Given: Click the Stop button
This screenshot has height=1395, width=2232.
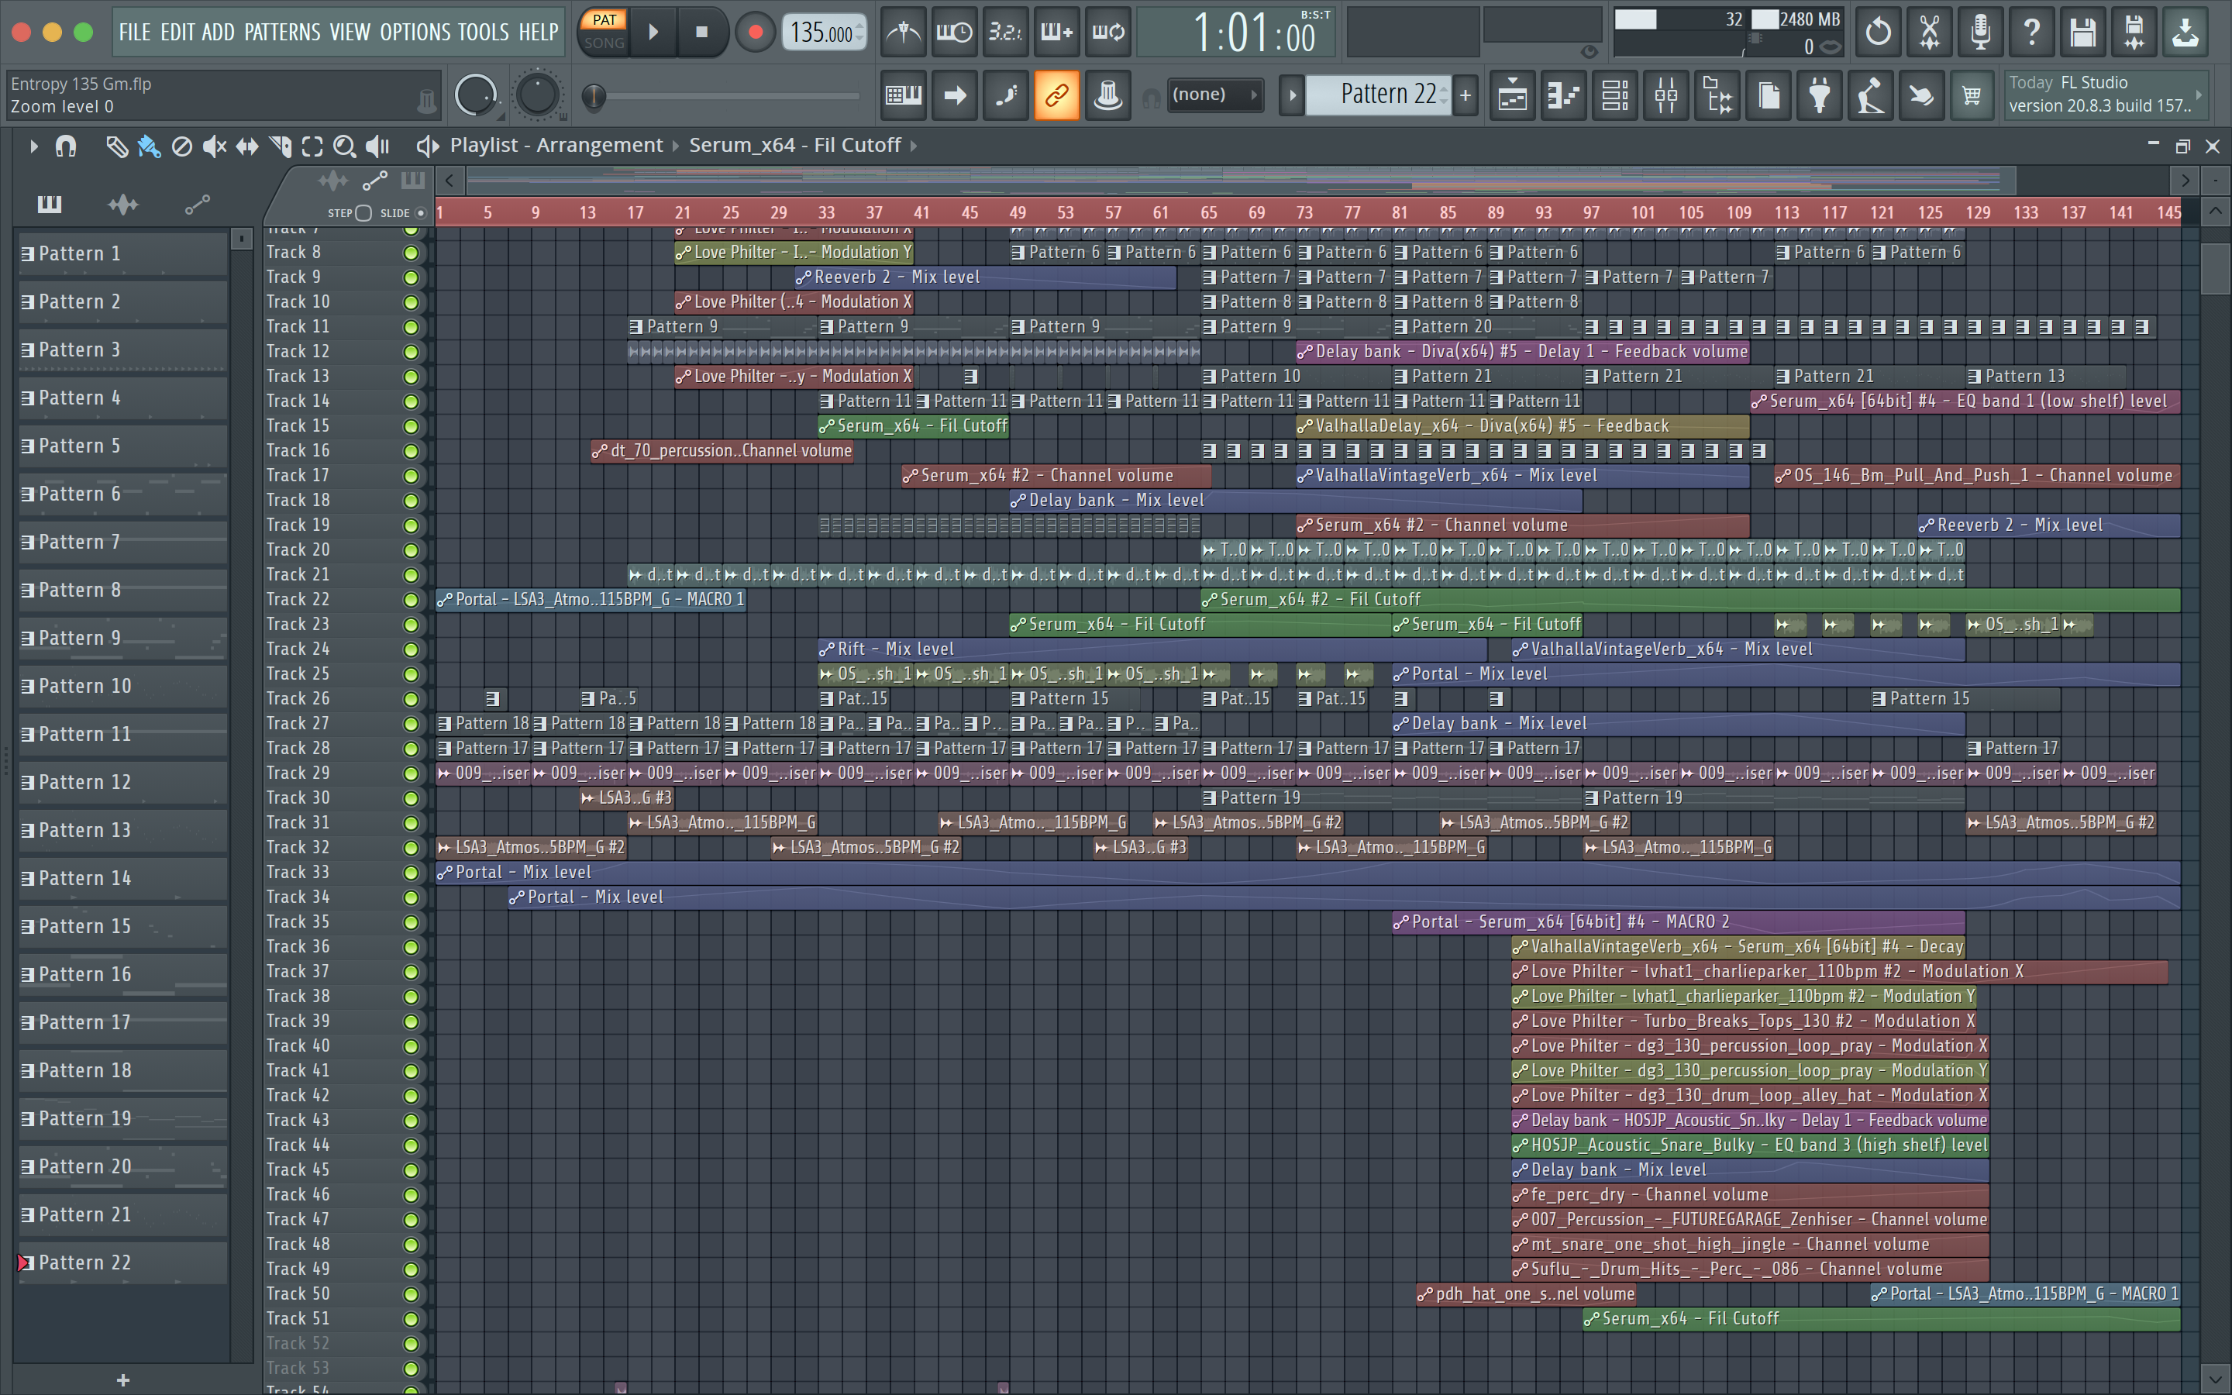Looking at the screenshot, I should [x=702, y=33].
